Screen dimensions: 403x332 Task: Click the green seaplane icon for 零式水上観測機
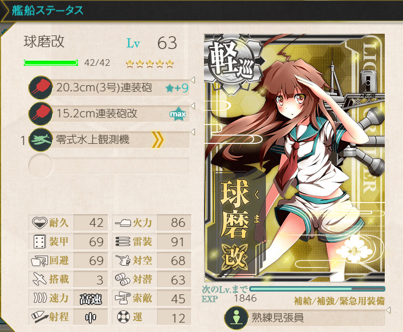(x=40, y=139)
